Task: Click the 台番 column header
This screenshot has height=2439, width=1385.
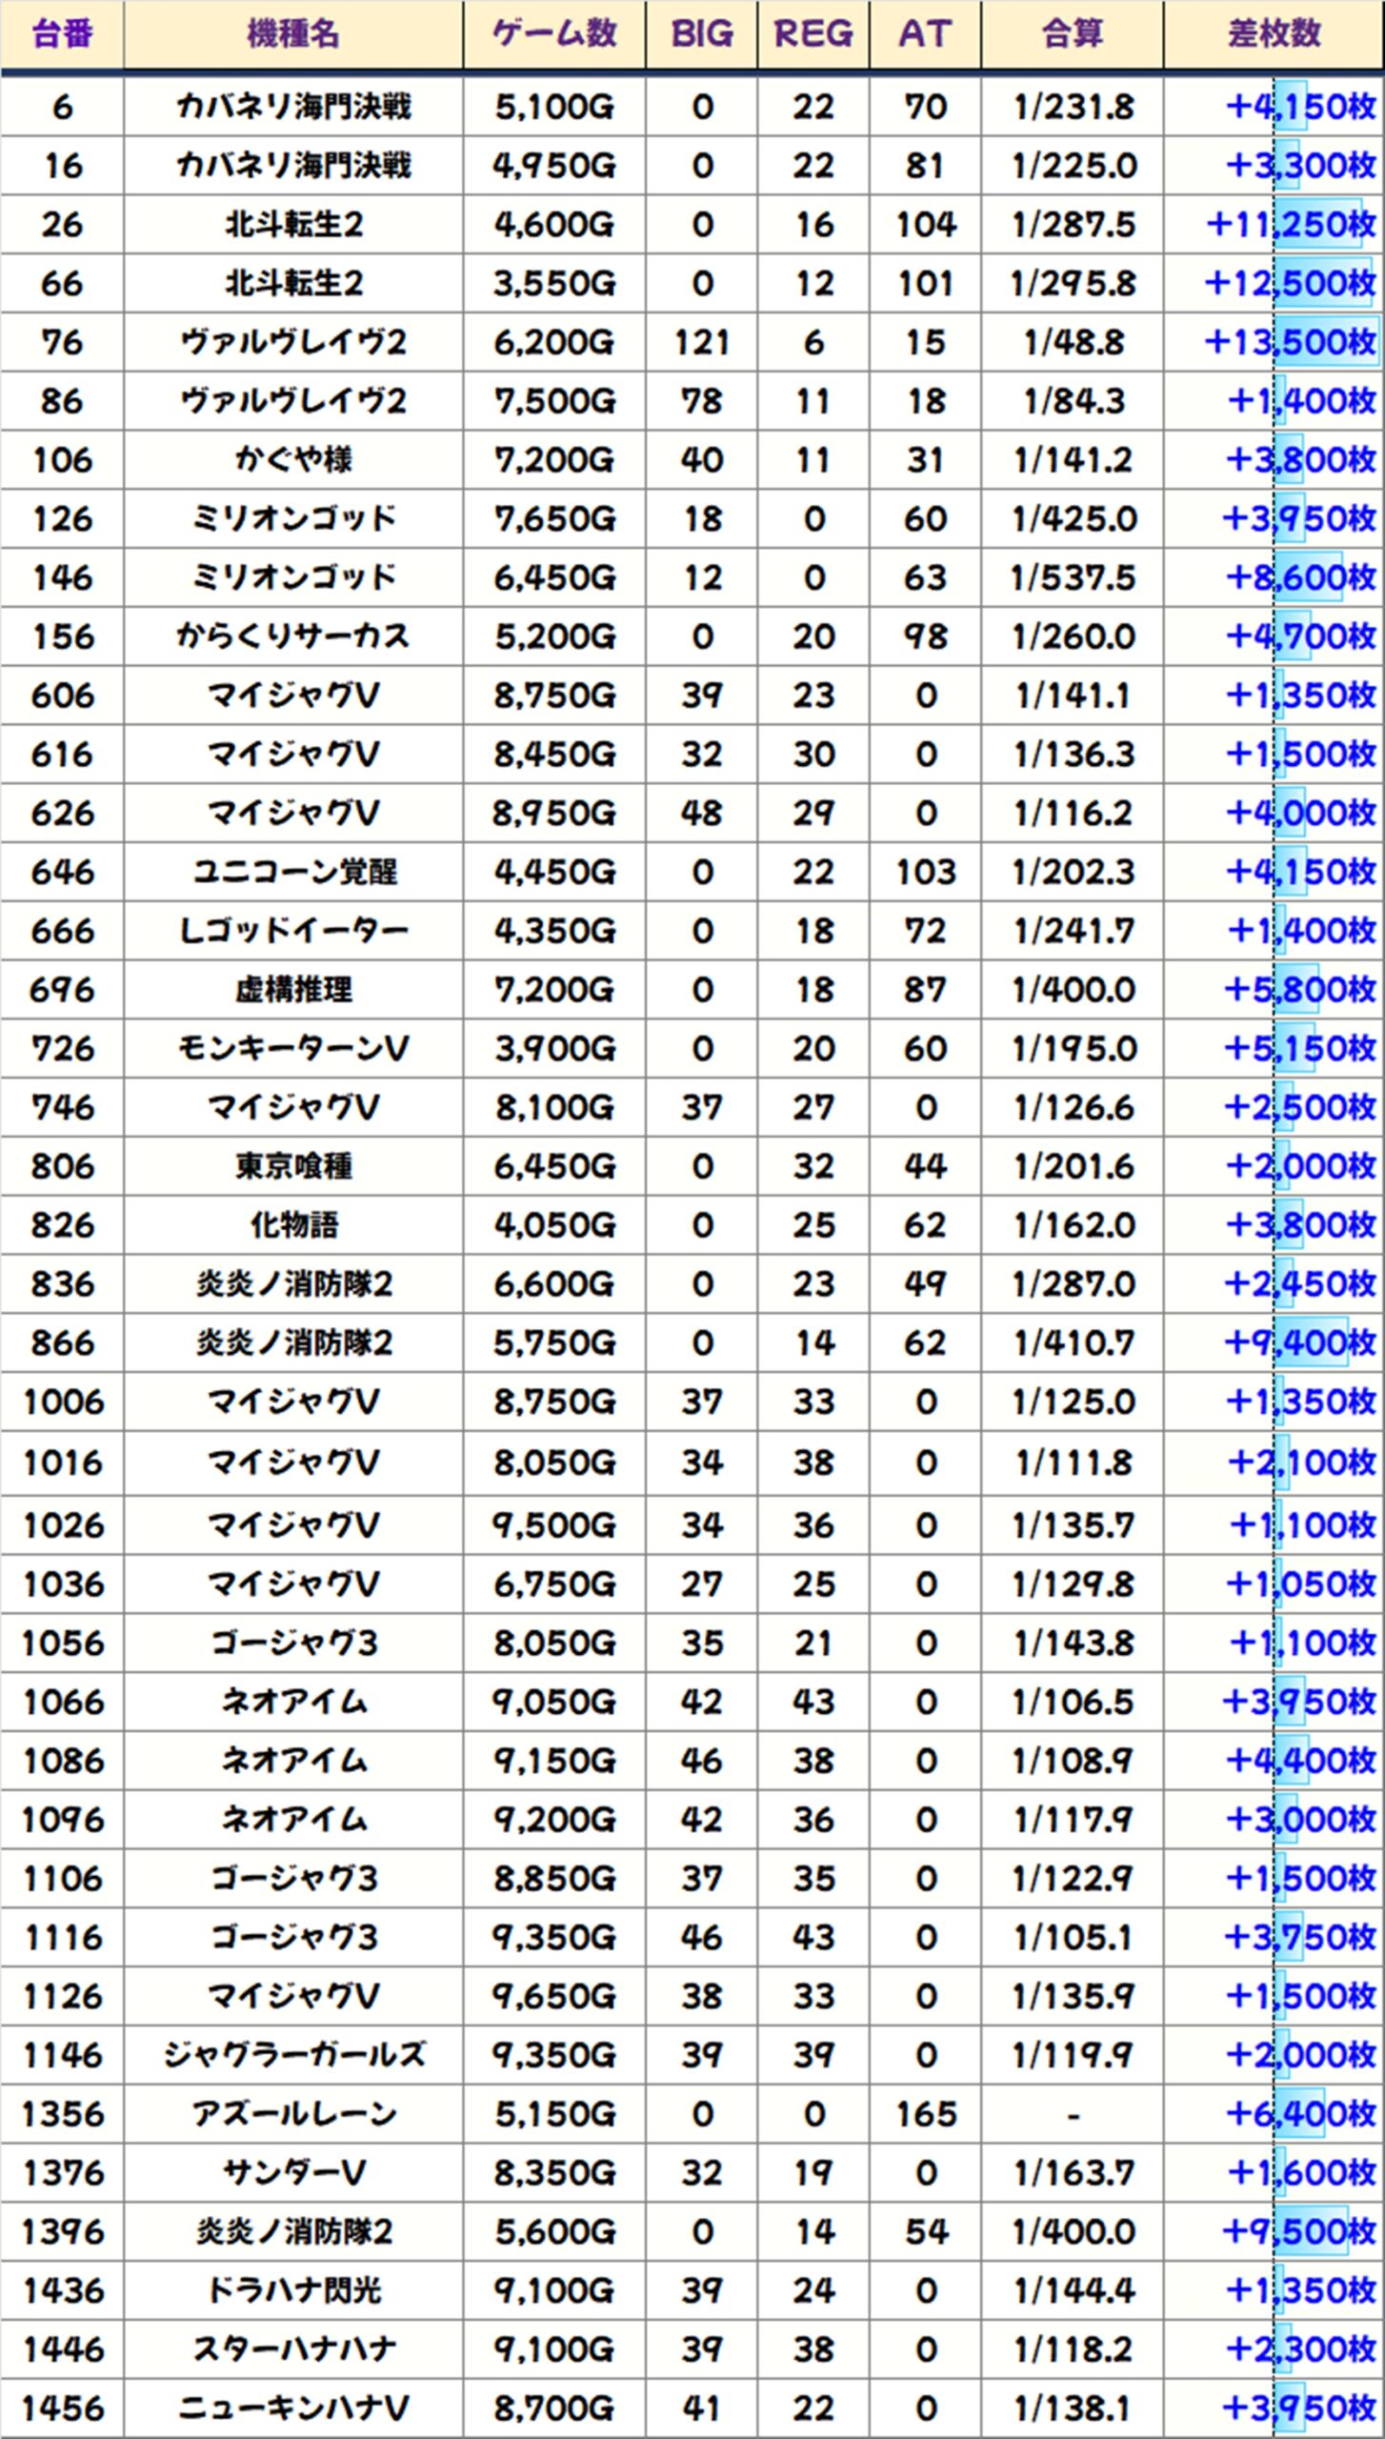Action: coord(62,34)
